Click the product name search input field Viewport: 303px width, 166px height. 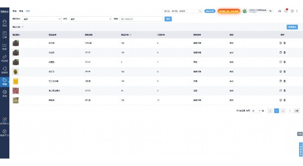click(141, 19)
